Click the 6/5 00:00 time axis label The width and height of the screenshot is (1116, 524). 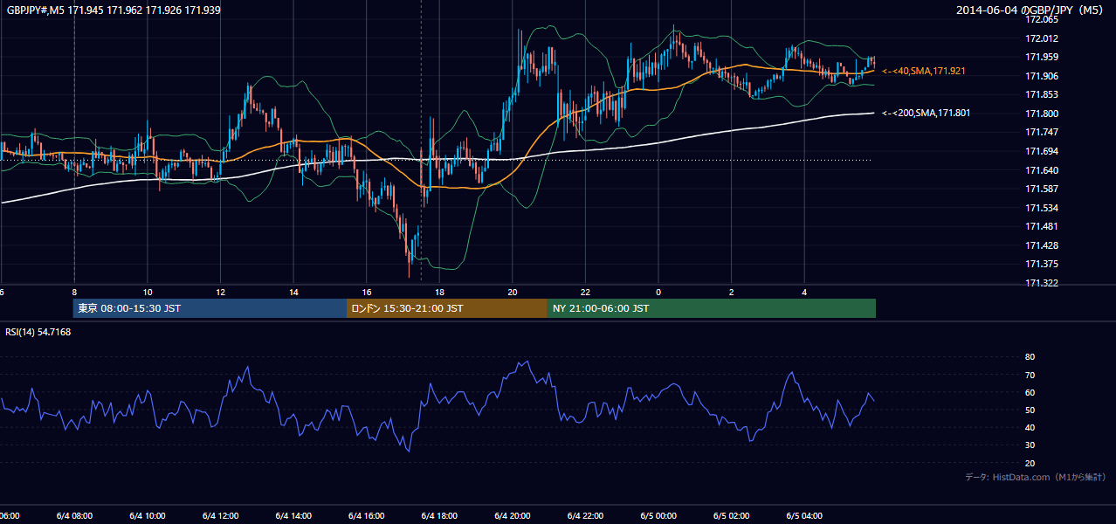click(658, 516)
